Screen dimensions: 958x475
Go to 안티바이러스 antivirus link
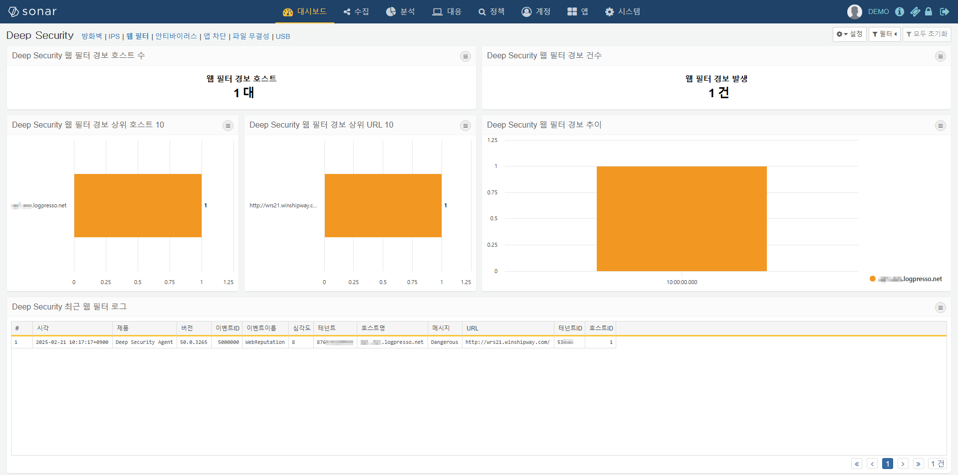coord(176,36)
